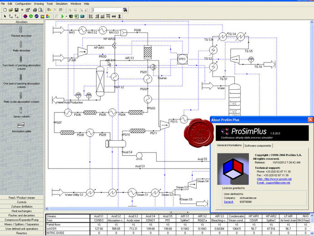This screenshot has height=236, width=314.
Task: Click the HP AIR1 column header
Action: tap(253, 216)
